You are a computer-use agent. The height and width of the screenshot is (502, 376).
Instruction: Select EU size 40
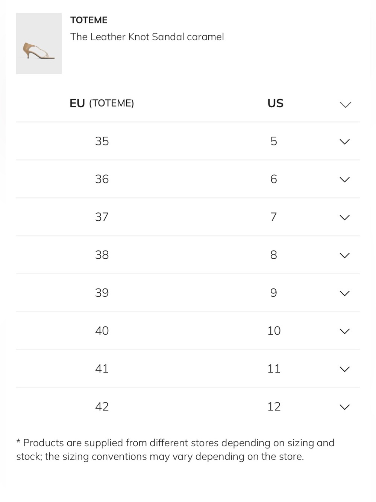click(x=102, y=331)
